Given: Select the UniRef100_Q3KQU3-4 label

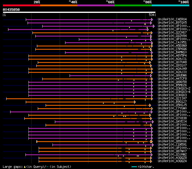Looking at the screenshot, I should point(174,92).
